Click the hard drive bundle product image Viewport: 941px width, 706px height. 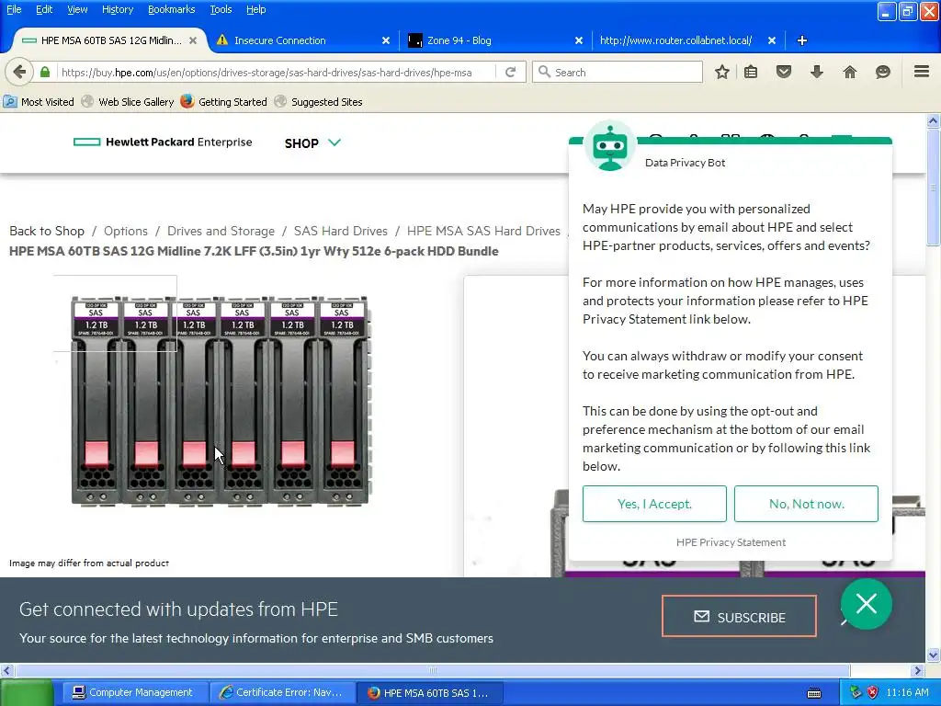(x=221, y=401)
